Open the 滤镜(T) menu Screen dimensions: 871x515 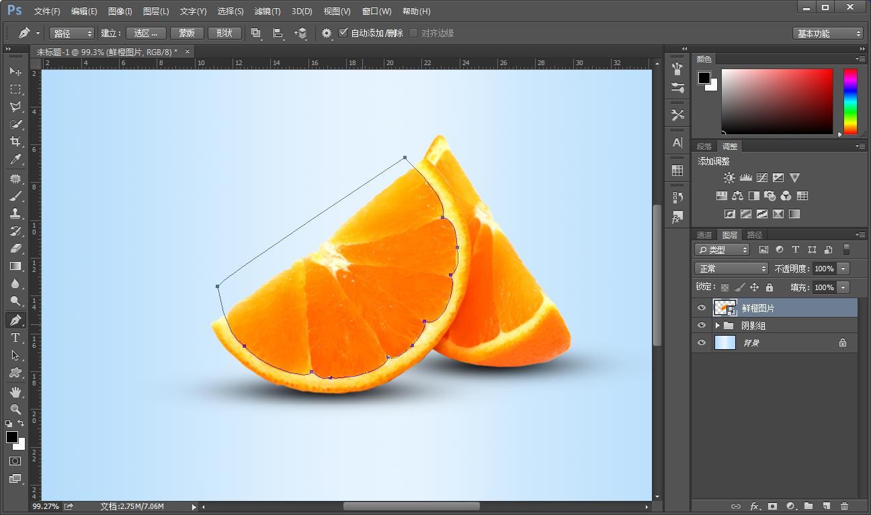tap(267, 11)
